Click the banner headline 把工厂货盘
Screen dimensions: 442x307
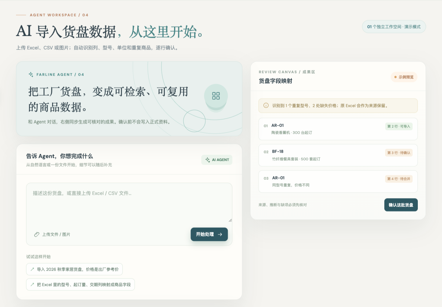pos(108,99)
